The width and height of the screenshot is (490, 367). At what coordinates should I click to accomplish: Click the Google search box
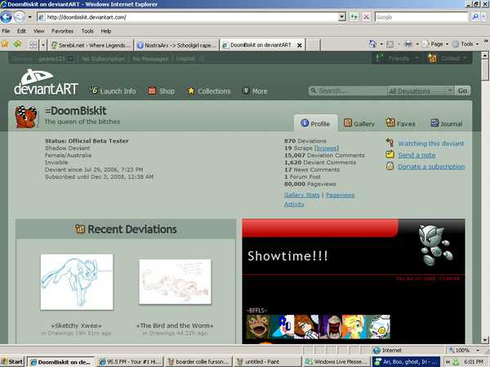[x=421, y=17]
